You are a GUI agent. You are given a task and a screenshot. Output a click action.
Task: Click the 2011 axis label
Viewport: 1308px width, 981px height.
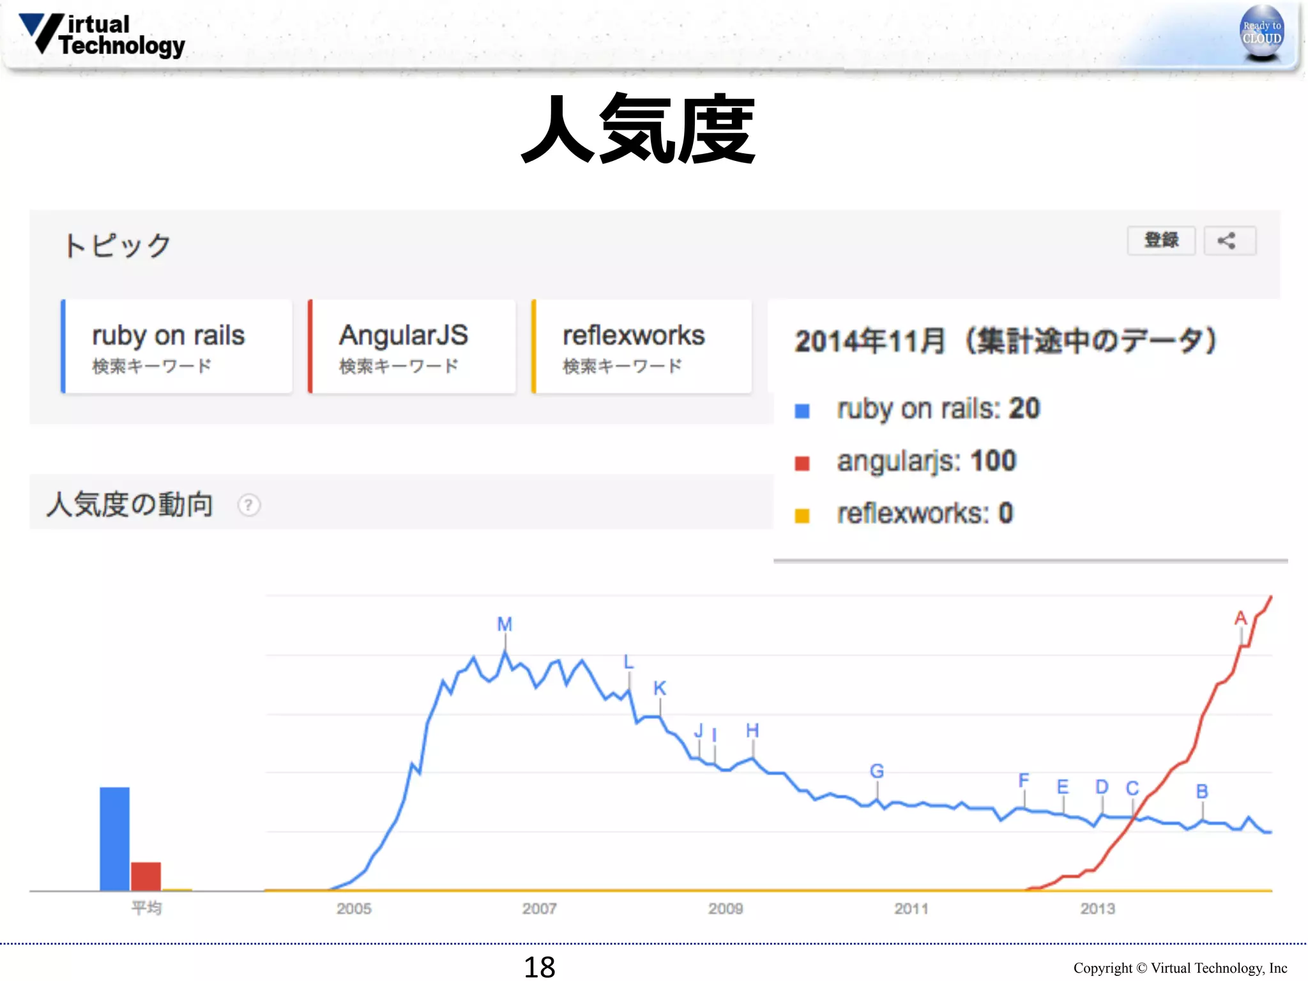click(x=911, y=908)
